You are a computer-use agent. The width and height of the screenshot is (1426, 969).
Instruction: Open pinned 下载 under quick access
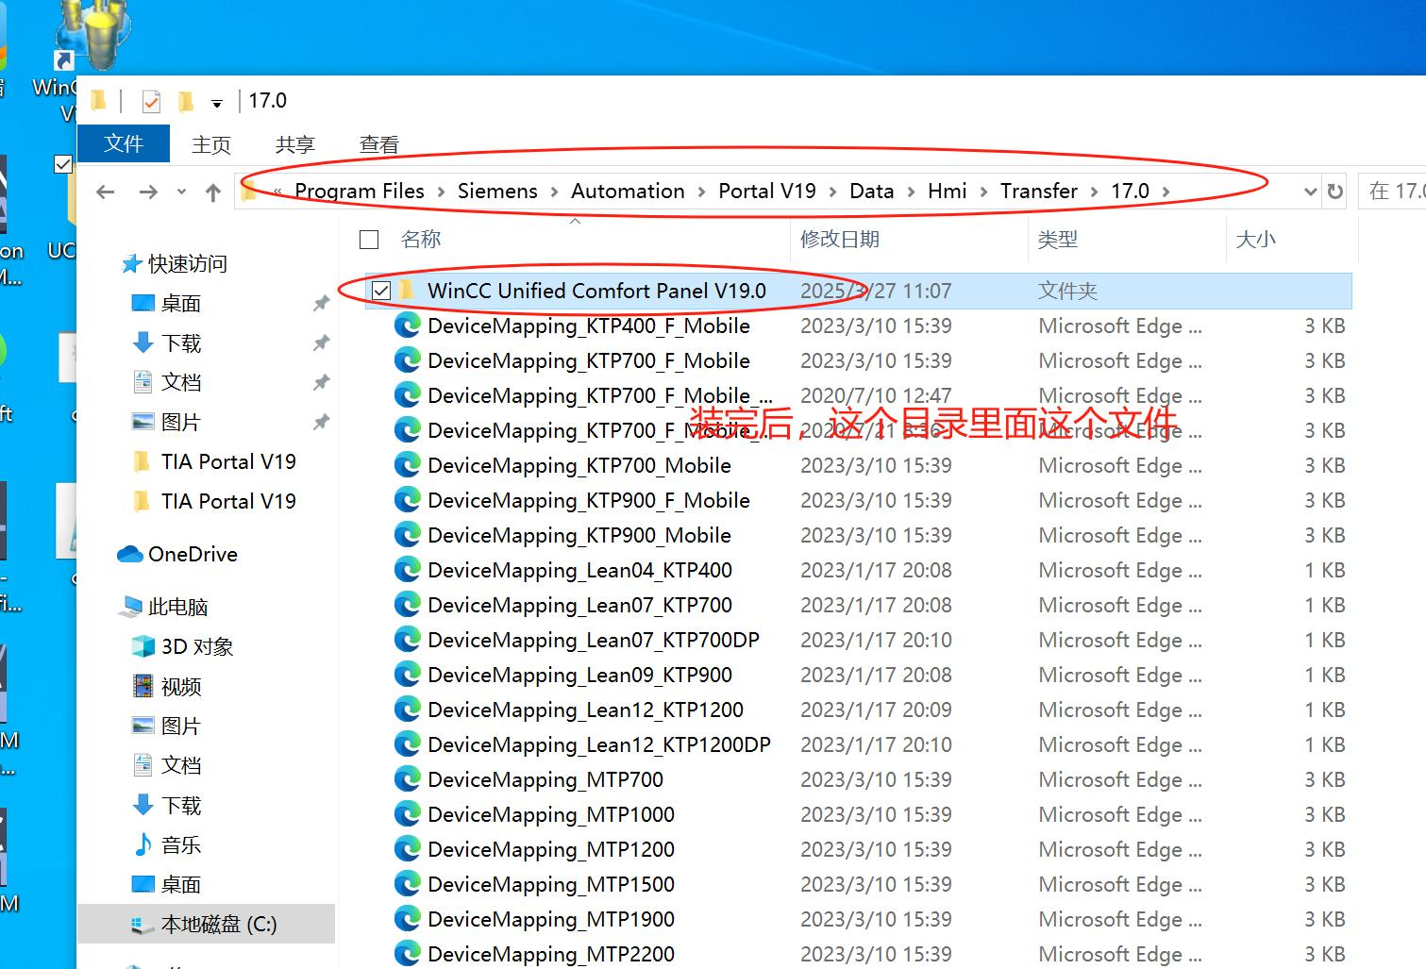pyautogui.click(x=181, y=343)
